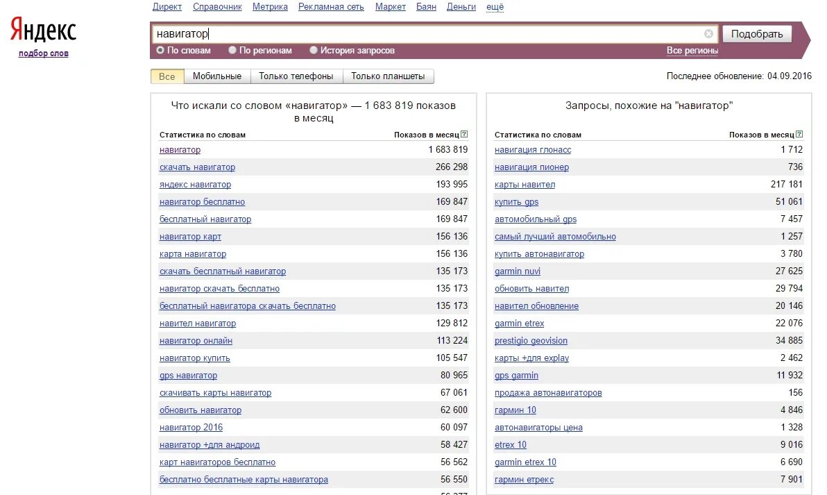Open the самый лучший автомобильно link

[555, 237]
